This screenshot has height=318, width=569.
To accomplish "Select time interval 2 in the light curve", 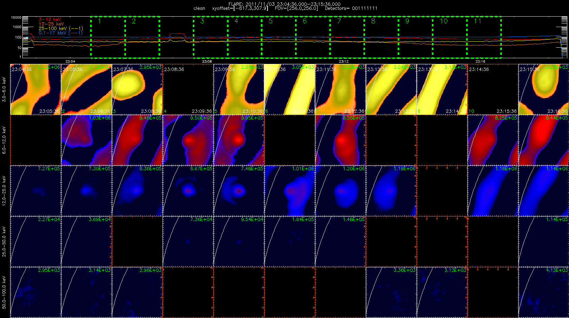I will point(142,37).
